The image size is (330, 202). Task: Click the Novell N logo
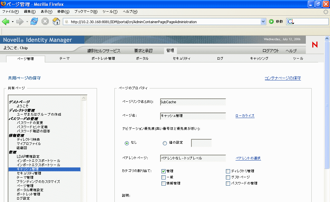click(x=314, y=45)
